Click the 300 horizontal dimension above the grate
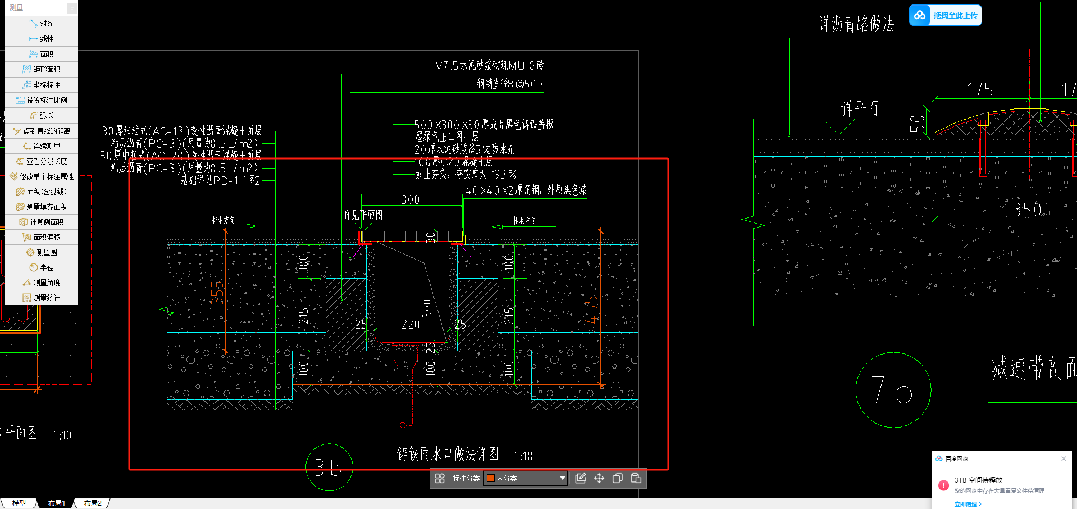 click(410, 199)
